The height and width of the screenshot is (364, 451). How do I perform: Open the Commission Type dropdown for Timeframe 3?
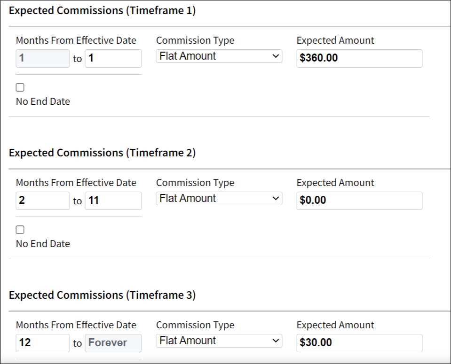(219, 341)
